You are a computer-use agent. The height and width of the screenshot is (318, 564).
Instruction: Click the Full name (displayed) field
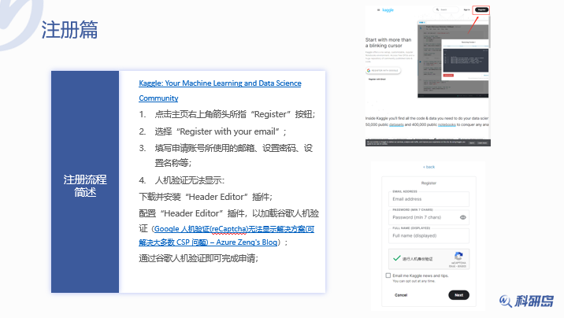pos(429,235)
